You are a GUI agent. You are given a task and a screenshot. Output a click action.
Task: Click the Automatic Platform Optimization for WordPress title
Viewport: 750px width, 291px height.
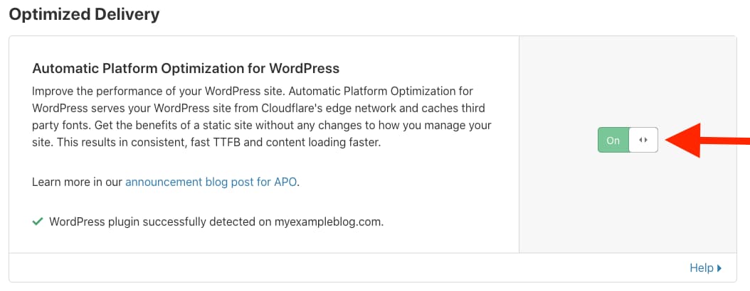coord(186,68)
